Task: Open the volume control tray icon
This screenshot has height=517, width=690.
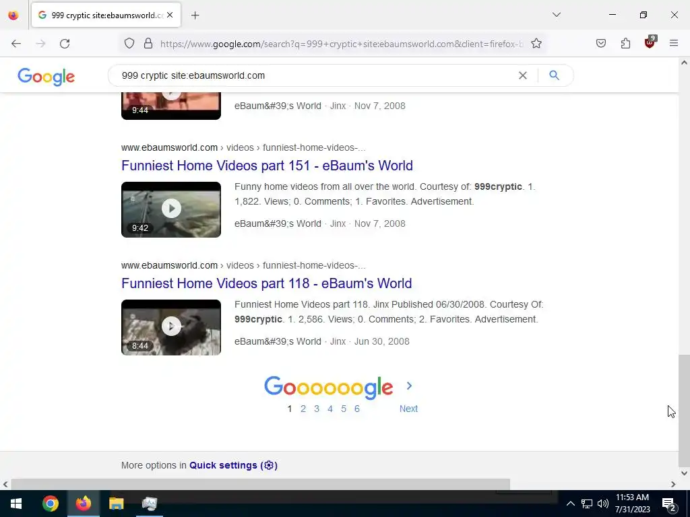Action: 603,504
